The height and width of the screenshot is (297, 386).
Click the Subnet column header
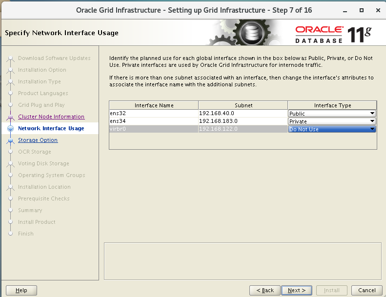pyautogui.click(x=243, y=105)
